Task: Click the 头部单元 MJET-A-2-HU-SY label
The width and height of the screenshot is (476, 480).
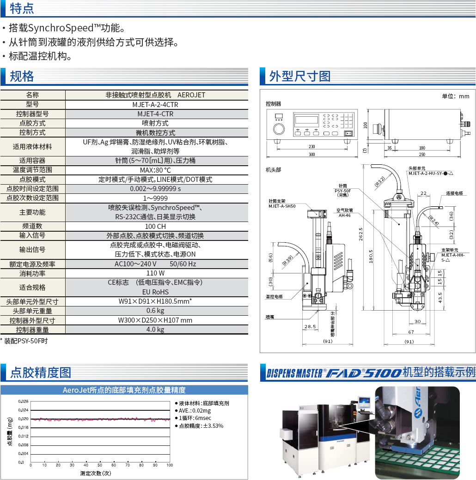Action: click(x=430, y=171)
